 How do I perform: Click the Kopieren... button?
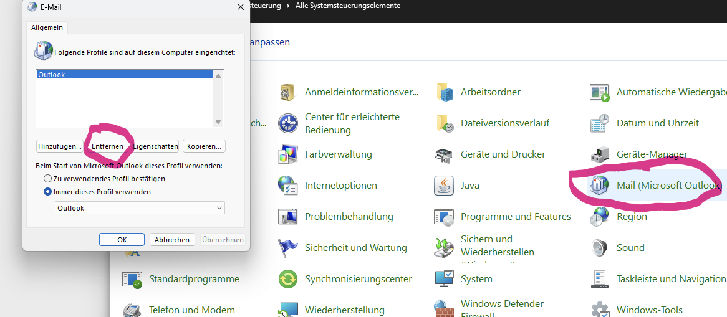[x=204, y=146]
